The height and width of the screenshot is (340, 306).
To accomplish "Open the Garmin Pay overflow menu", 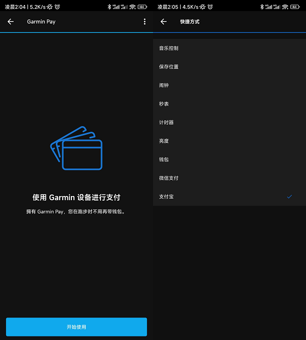I will pyautogui.click(x=145, y=21).
